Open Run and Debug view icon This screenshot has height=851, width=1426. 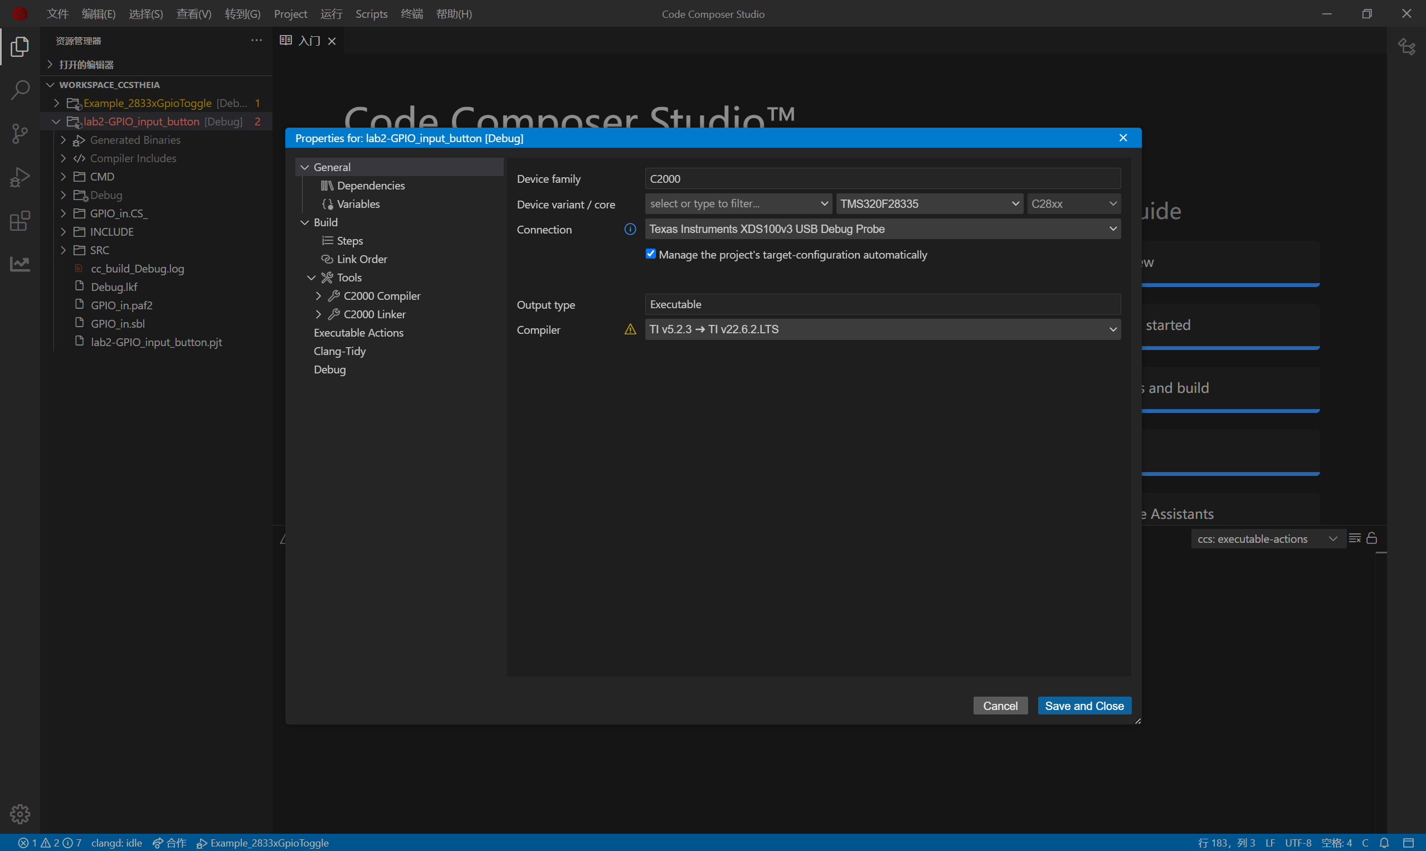20,177
